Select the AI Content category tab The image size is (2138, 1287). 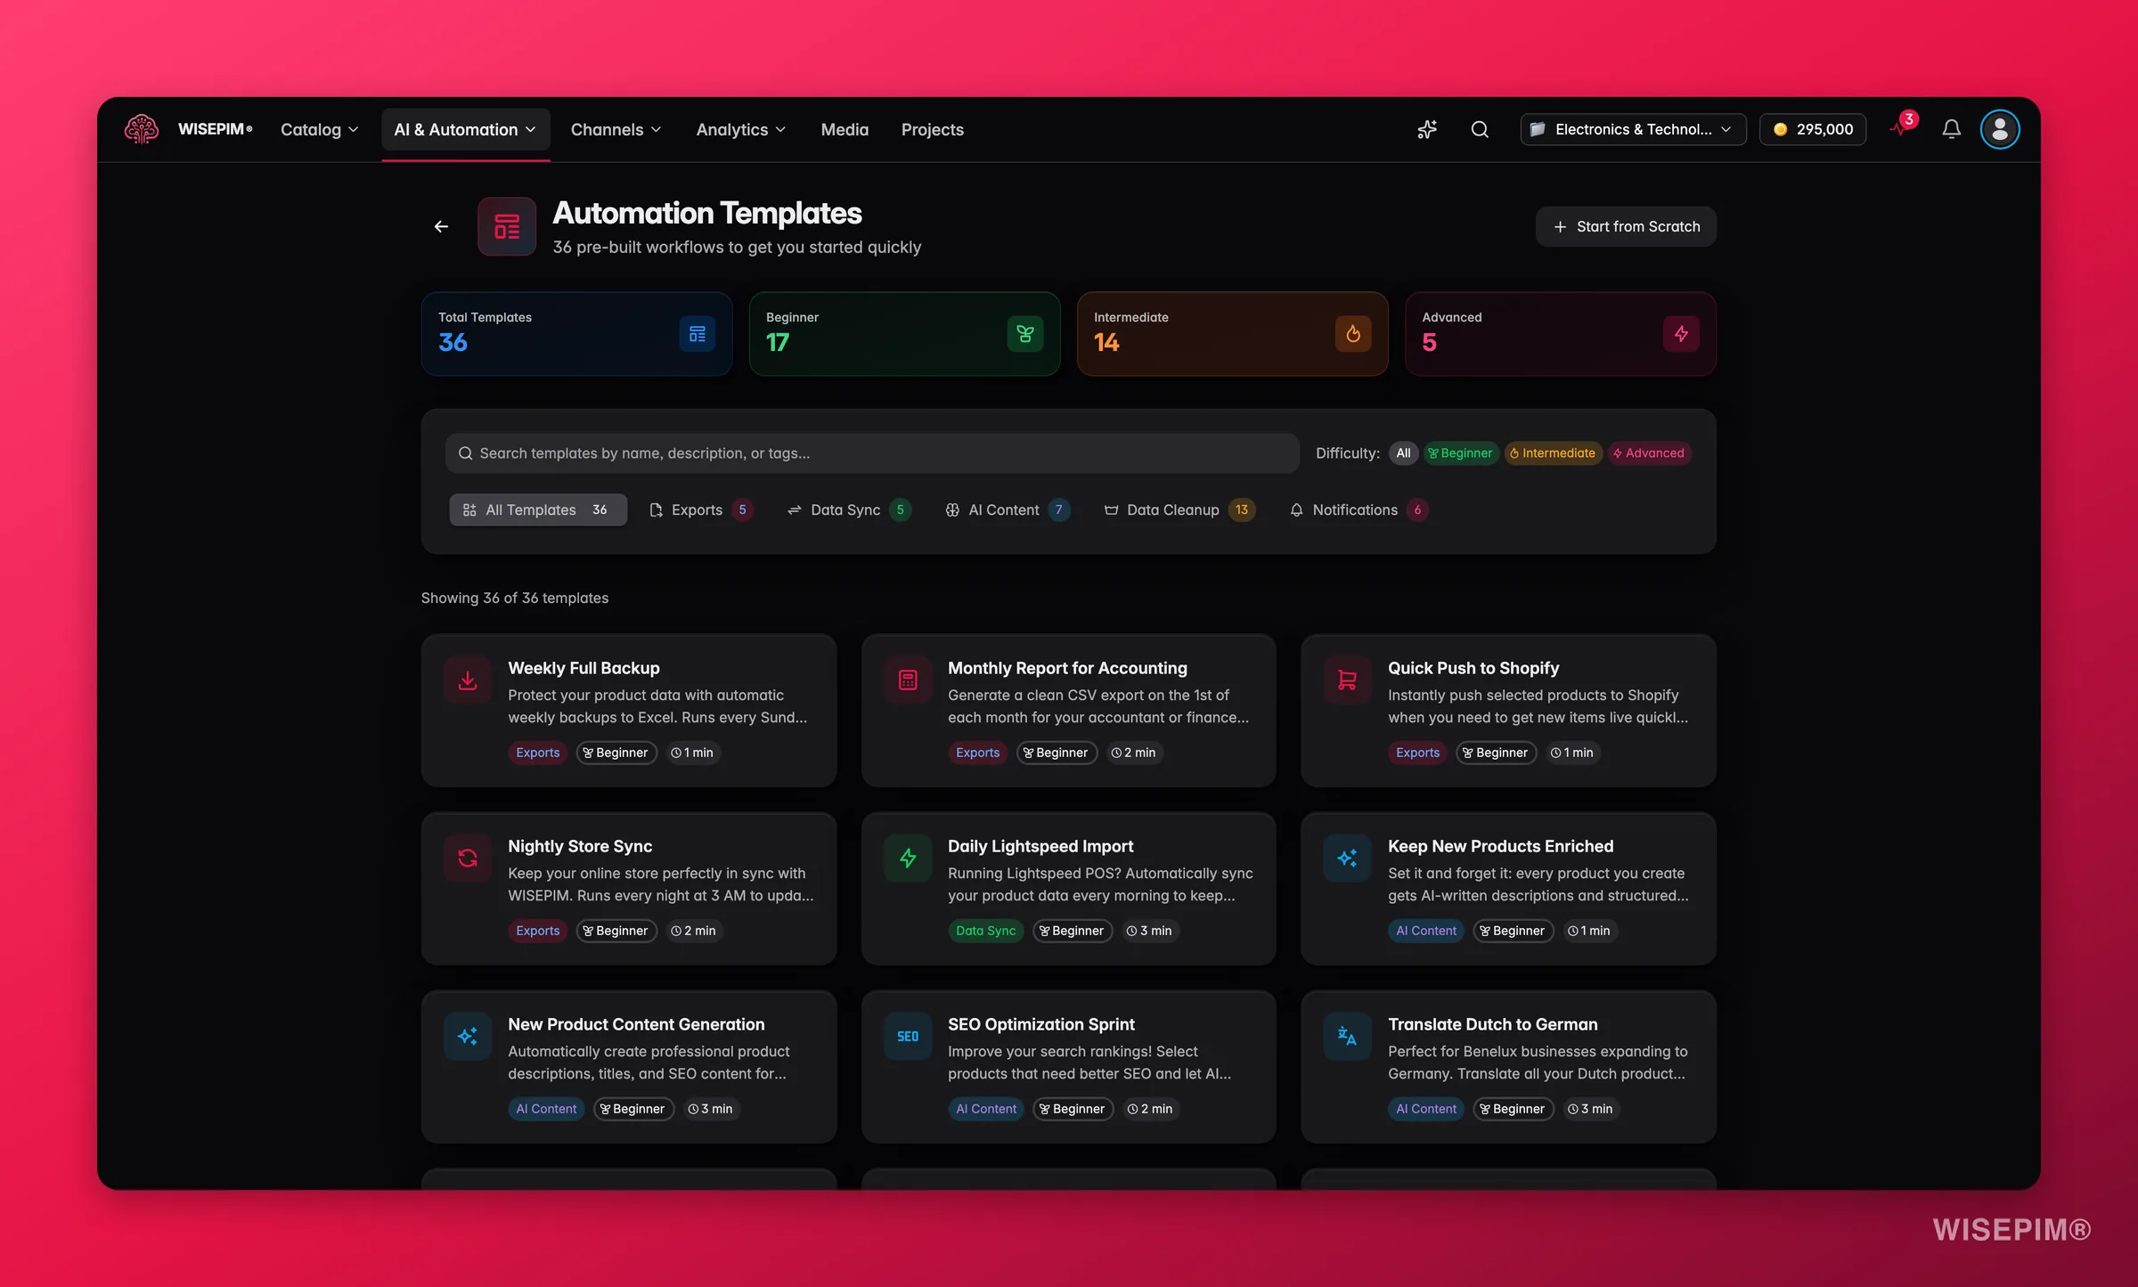(x=1008, y=509)
